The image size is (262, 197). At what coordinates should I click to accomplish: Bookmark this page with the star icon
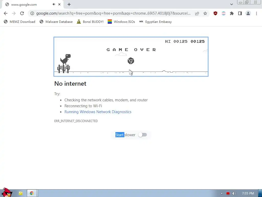(205, 13)
